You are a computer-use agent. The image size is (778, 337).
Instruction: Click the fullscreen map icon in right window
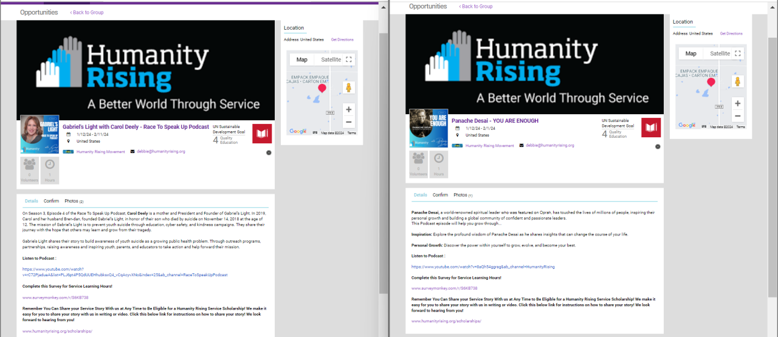pyautogui.click(x=737, y=53)
